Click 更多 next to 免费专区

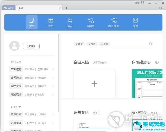(96, 113)
